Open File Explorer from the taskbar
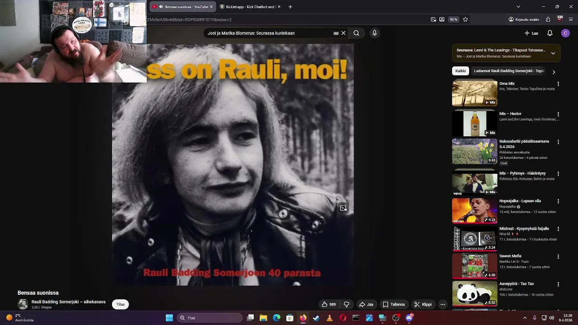Image resolution: width=578 pixels, height=325 pixels. click(263, 318)
